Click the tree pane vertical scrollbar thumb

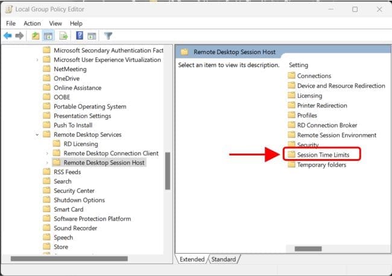coord(168,171)
